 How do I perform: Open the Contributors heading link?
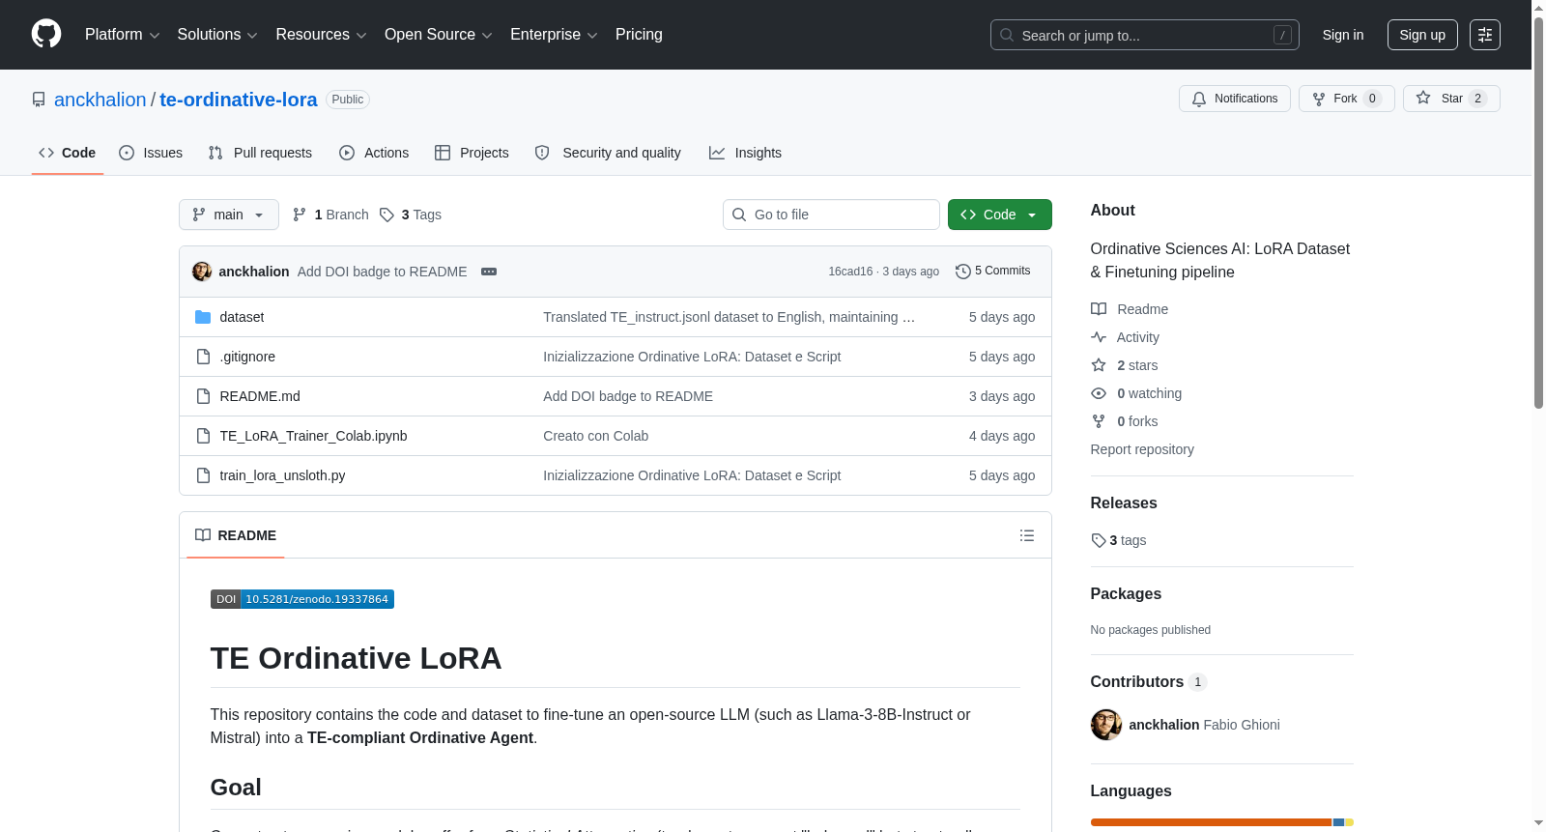click(x=1149, y=681)
